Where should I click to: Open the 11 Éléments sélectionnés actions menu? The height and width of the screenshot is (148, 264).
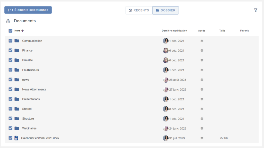(x=28, y=10)
